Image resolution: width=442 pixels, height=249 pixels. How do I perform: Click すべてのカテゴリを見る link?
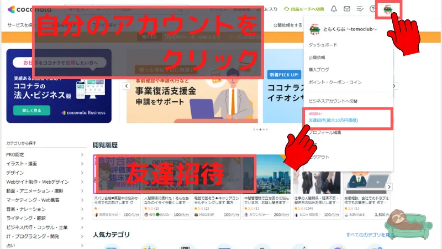pyautogui.click(x=369, y=235)
